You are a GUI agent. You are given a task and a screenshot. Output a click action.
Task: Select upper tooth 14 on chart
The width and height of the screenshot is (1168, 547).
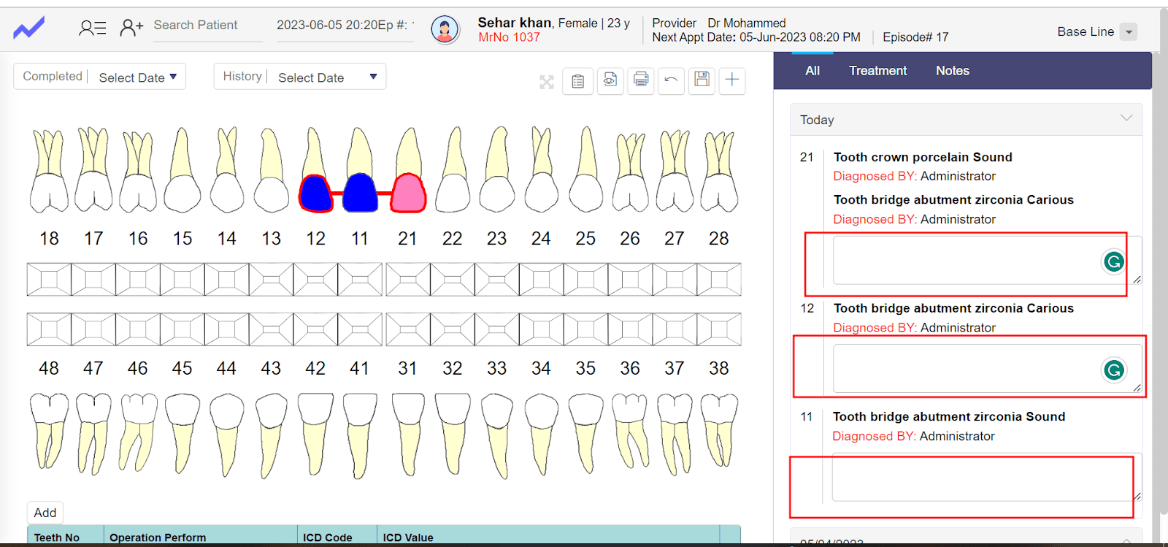tap(227, 170)
